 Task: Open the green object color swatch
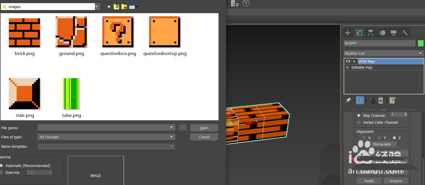point(421,43)
